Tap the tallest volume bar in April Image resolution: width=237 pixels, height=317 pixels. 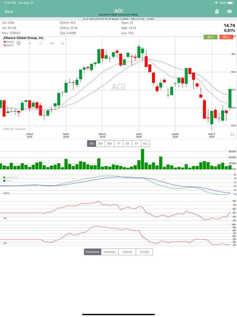pyautogui.click(x=143, y=159)
